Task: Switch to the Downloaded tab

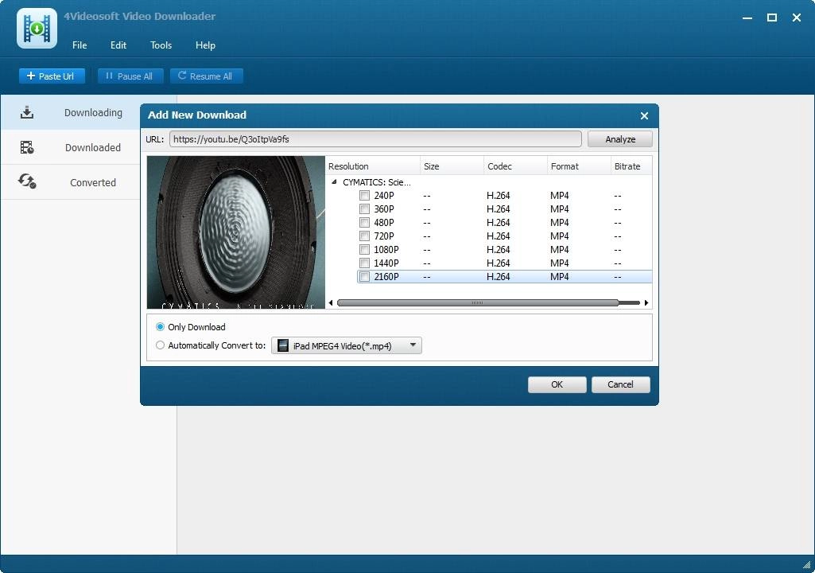Action: click(71, 147)
